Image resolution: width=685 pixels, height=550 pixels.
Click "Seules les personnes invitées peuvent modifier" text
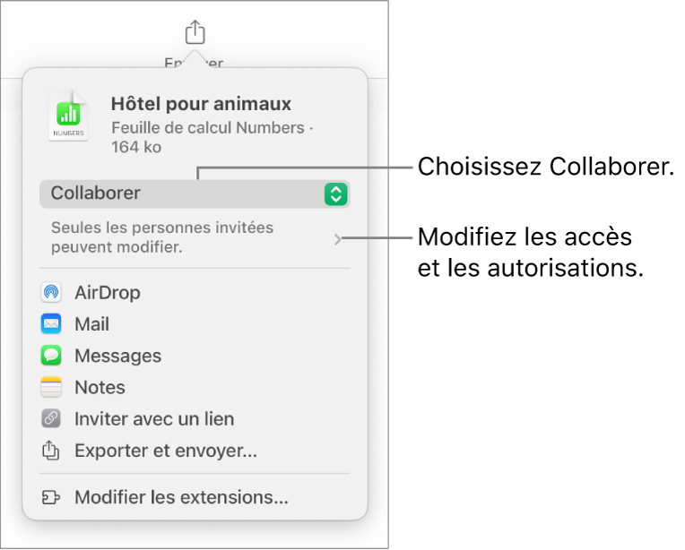(x=161, y=237)
